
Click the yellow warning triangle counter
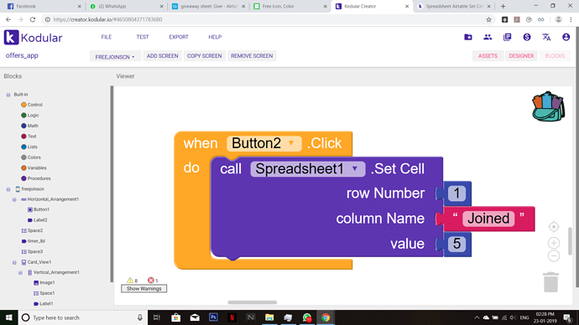(x=130, y=281)
